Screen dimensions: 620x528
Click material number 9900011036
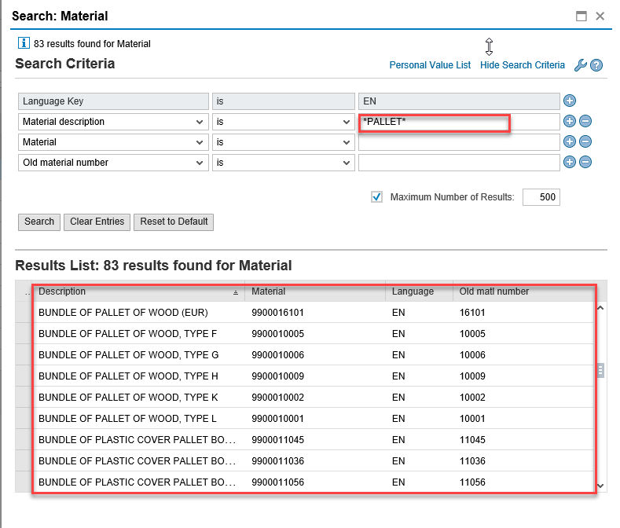click(277, 461)
